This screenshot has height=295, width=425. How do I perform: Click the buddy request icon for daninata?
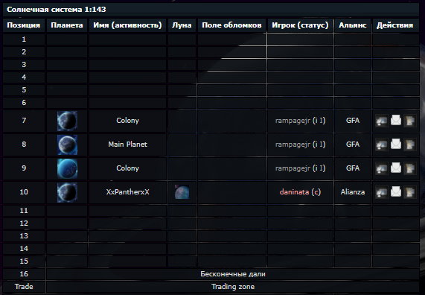pos(410,192)
